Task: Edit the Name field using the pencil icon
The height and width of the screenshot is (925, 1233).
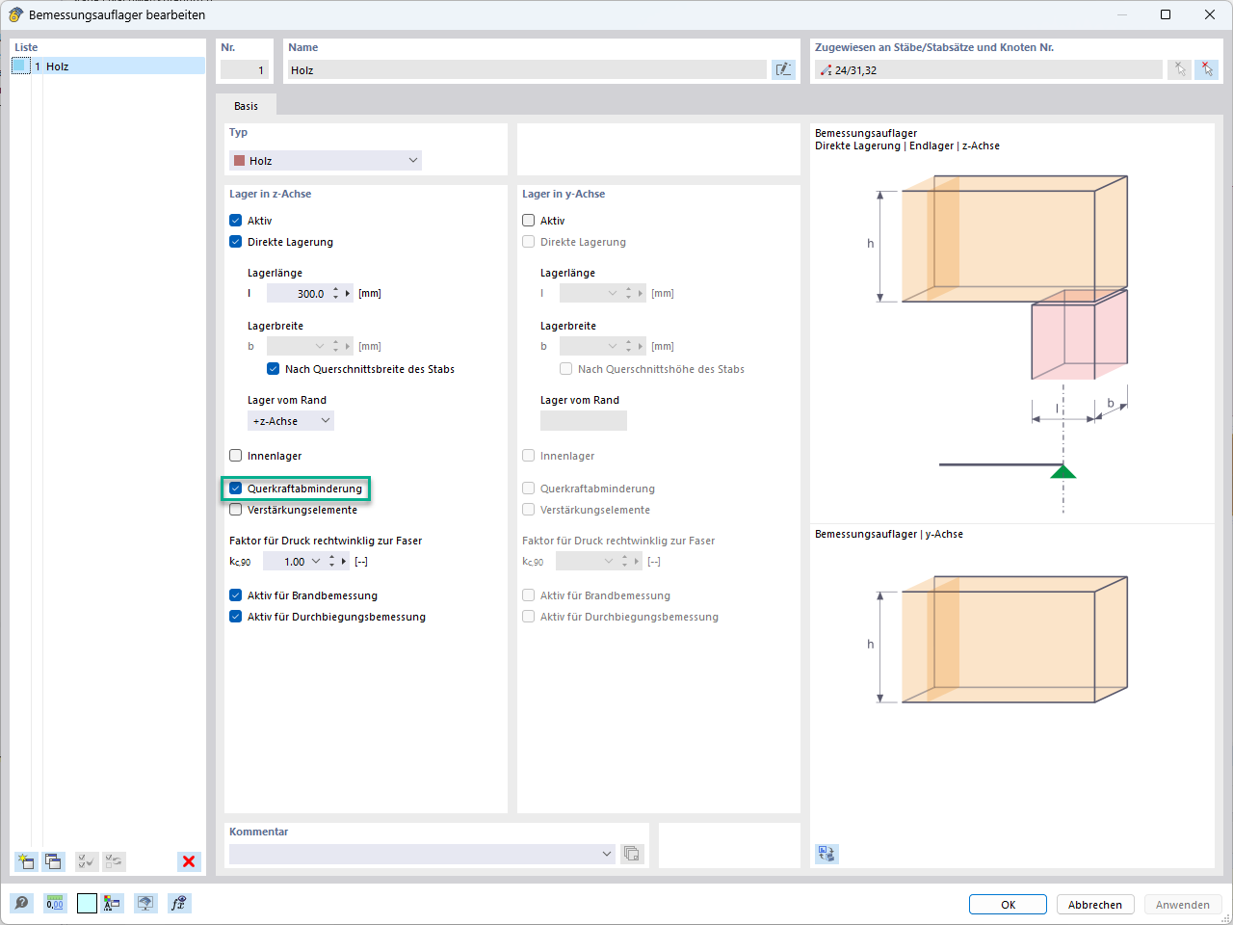Action: point(783,68)
